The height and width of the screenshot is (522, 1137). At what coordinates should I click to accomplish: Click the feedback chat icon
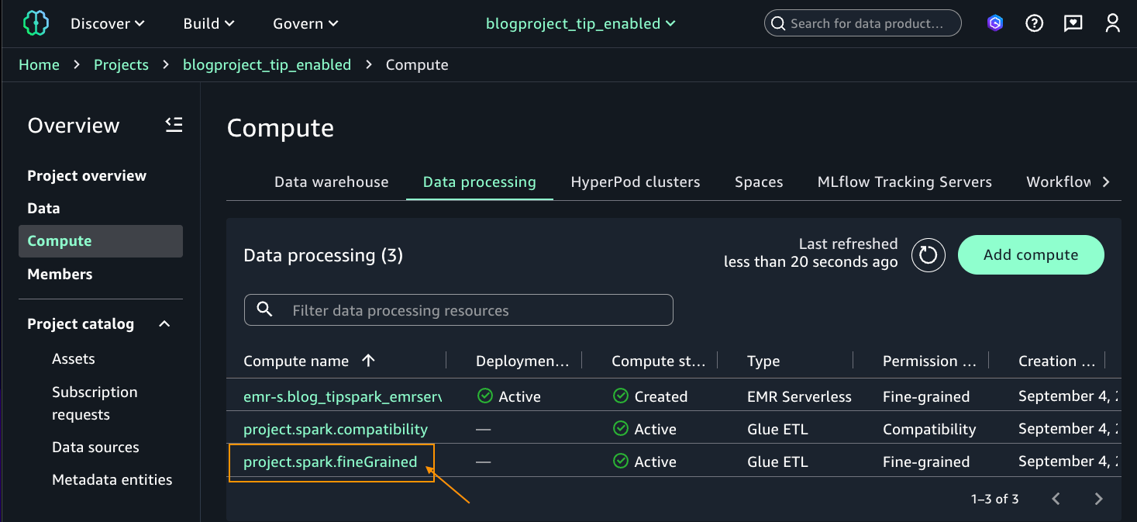click(x=1073, y=23)
